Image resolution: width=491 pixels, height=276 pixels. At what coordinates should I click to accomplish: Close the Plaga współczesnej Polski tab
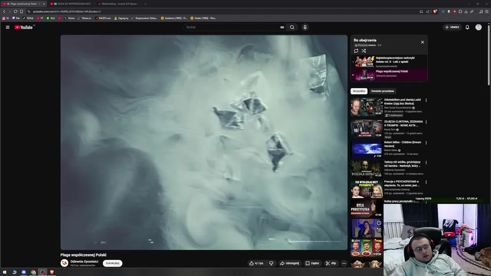pos(44,4)
